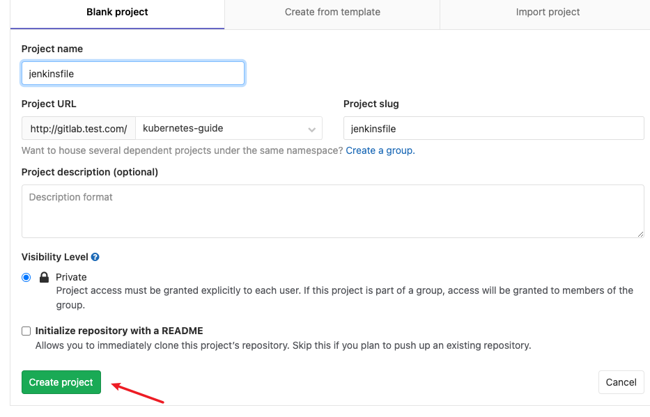Click the lock icon beside Private
Screen dimensions: 650x417
pyautogui.click(x=44, y=277)
